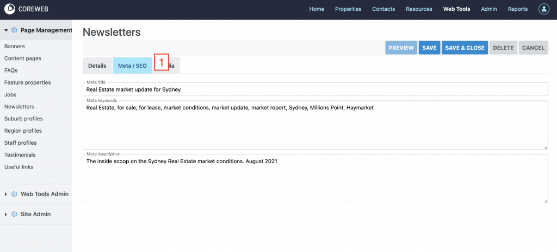
Task: Select the Meta / SEO tab
Action: click(132, 66)
